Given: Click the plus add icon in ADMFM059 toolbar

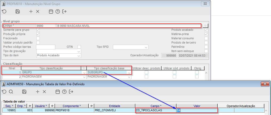Looking at the screenshot, I should click(38, 92).
